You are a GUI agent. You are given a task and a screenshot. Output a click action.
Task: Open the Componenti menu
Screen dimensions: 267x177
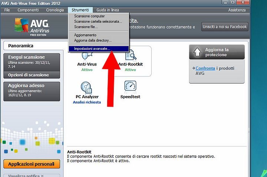tap(28, 10)
